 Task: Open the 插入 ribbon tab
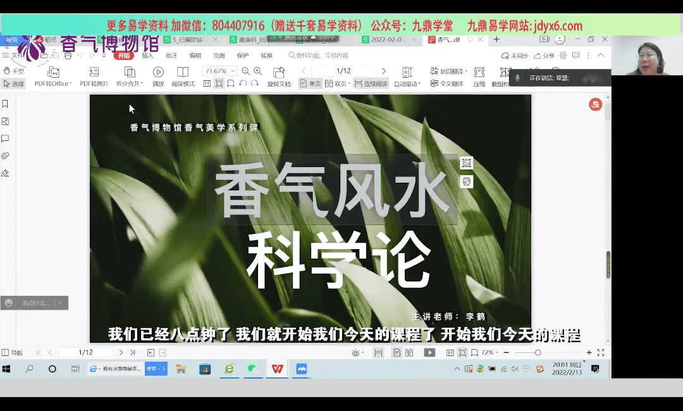[147, 56]
